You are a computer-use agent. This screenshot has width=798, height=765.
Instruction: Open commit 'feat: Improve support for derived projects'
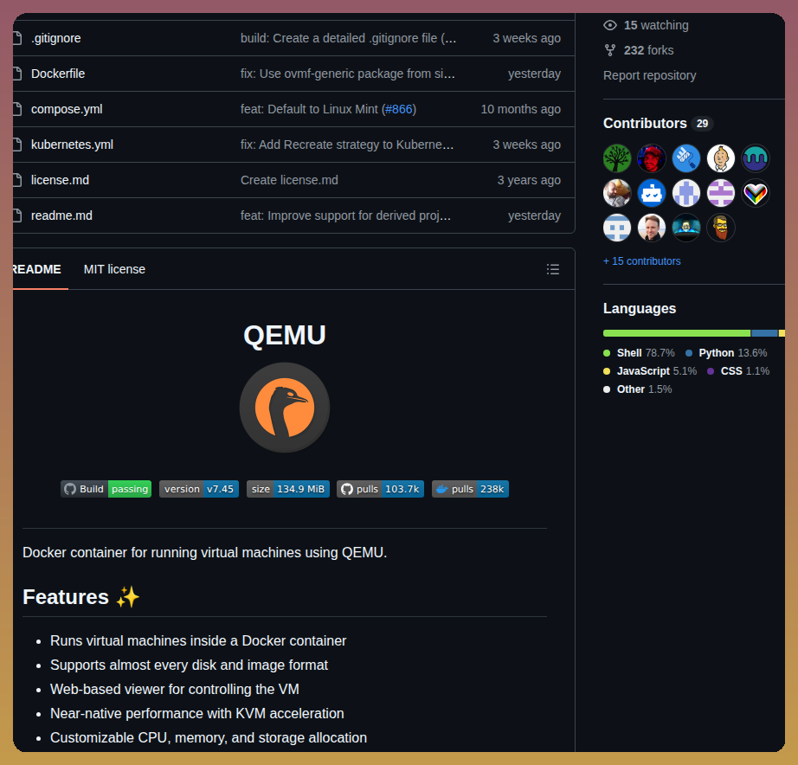coord(345,215)
